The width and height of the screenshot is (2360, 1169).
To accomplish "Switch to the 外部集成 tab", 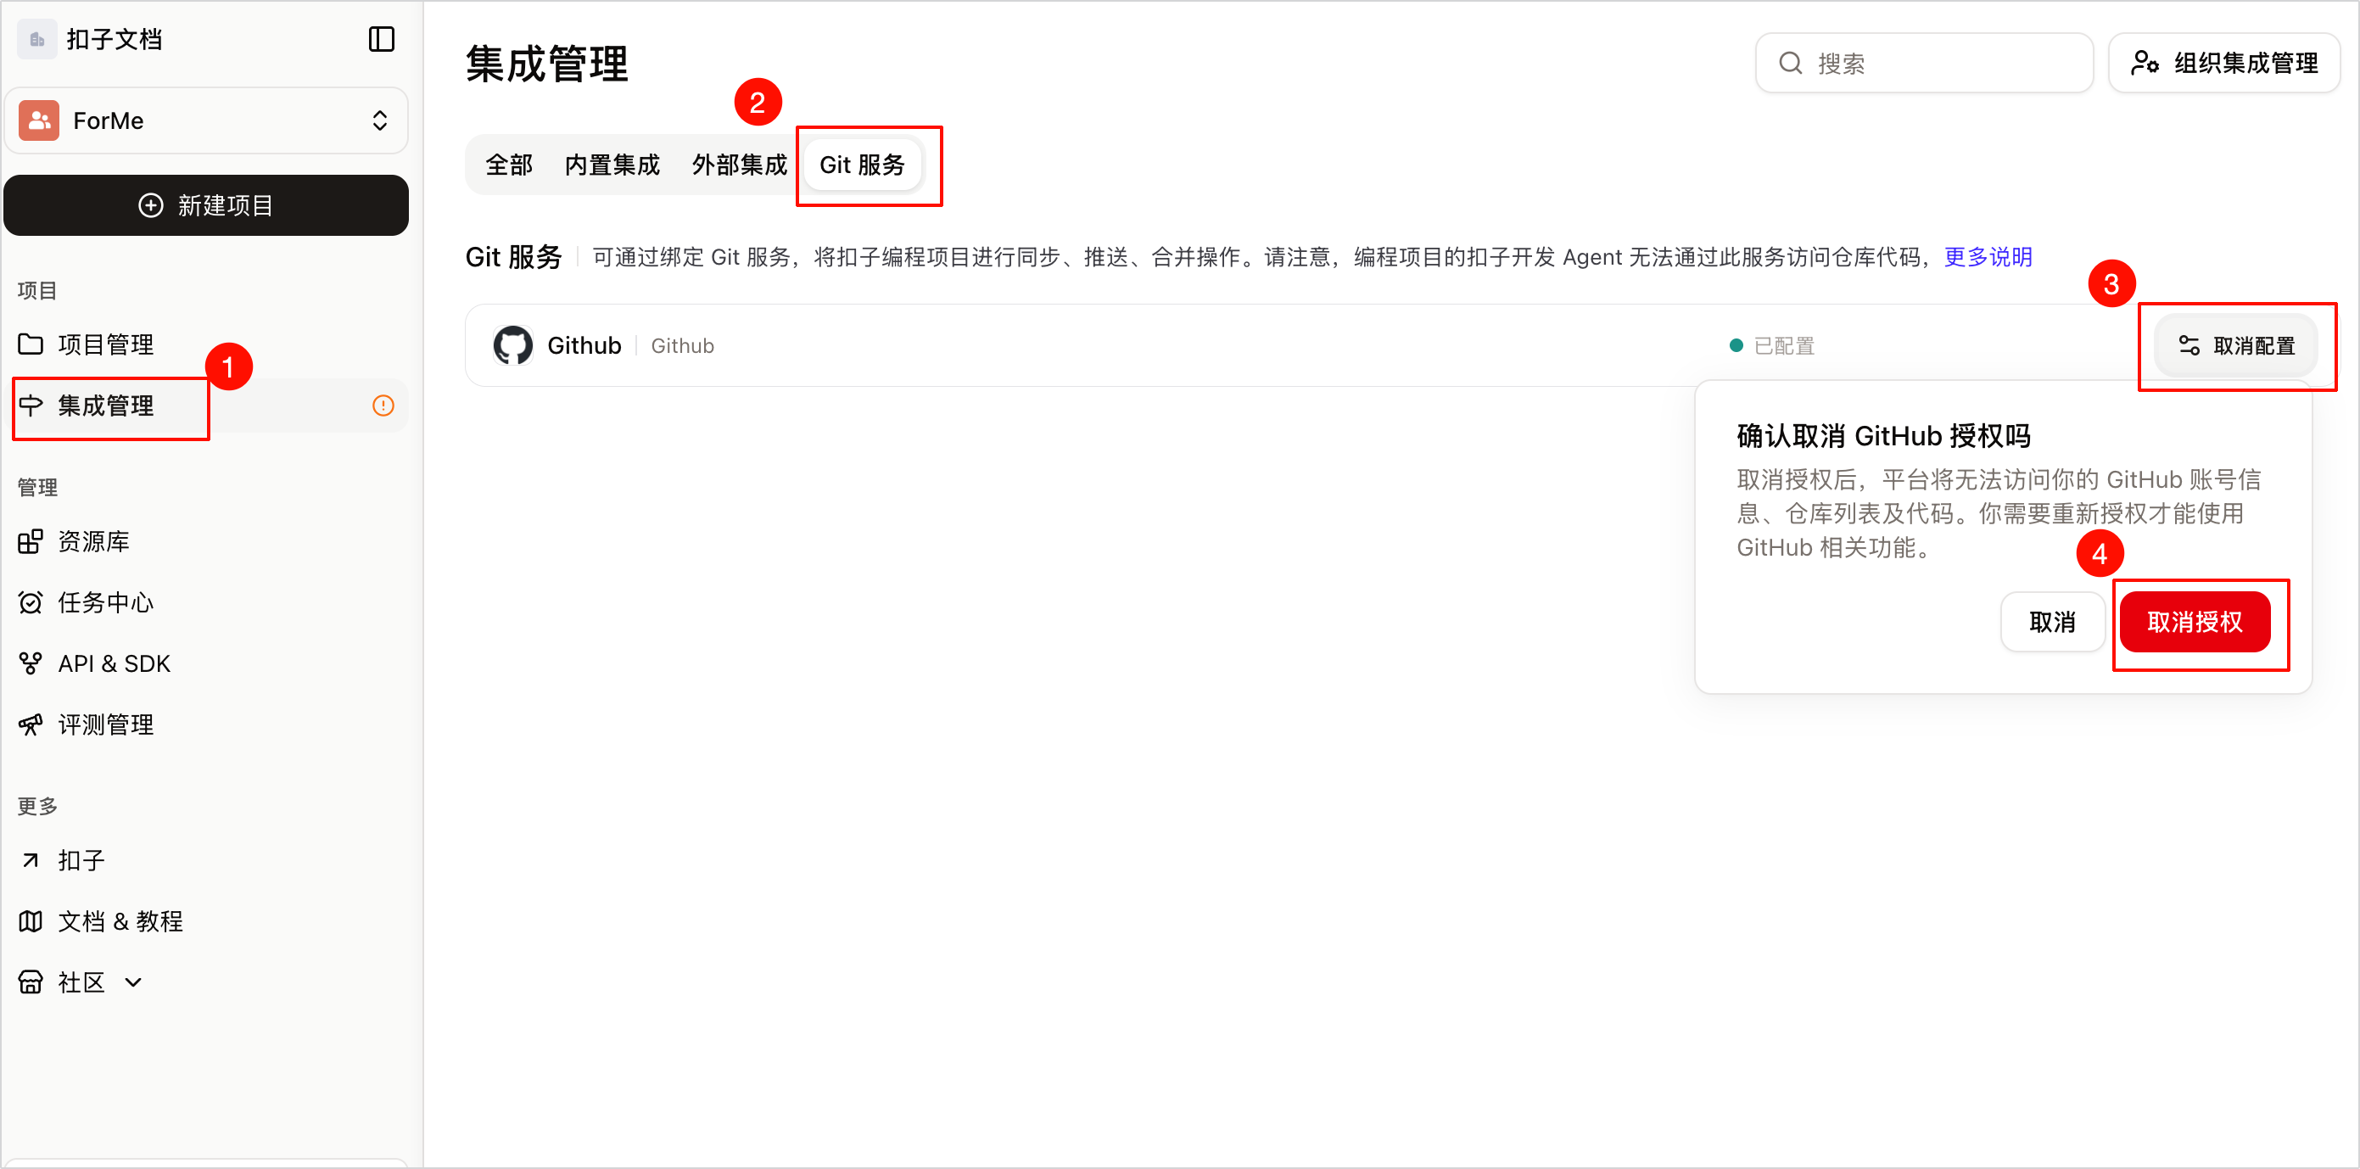I will (738, 165).
